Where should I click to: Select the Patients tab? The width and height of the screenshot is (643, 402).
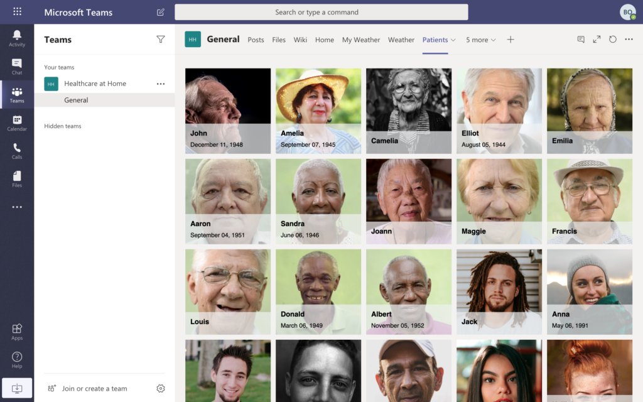tap(435, 40)
